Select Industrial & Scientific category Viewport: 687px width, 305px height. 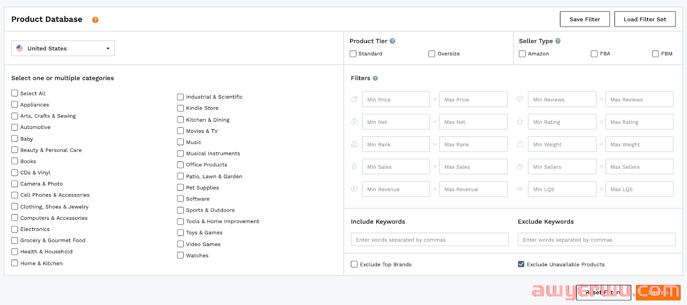tap(180, 97)
